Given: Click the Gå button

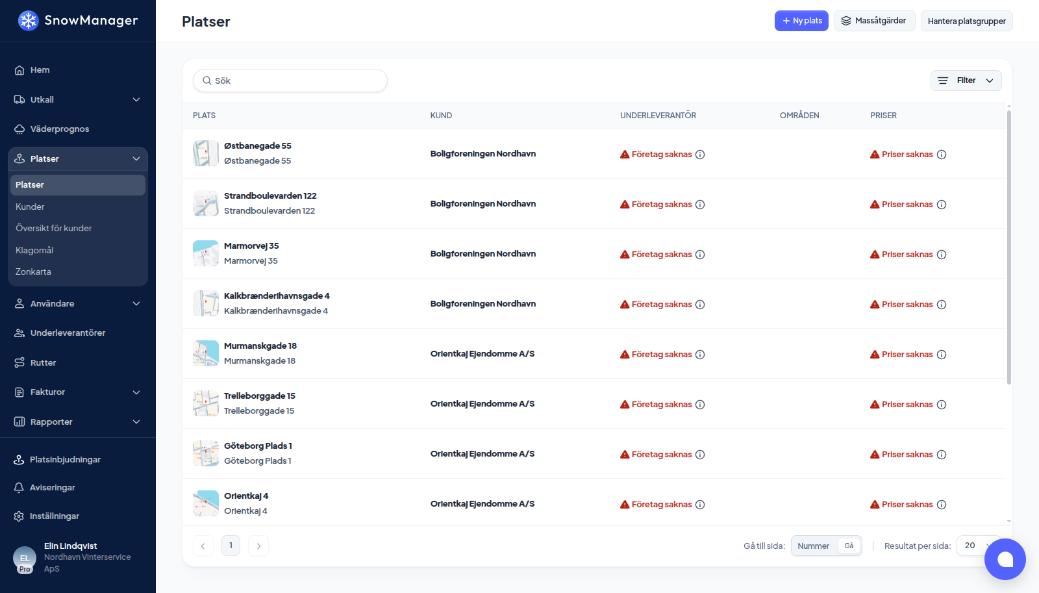Looking at the screenshot, I should (849, 546).
